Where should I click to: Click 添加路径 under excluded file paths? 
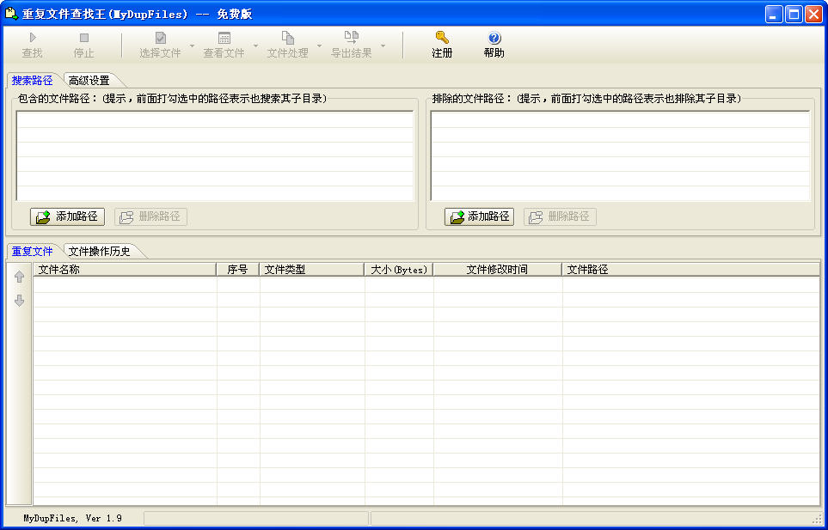(x=479, y=216)
